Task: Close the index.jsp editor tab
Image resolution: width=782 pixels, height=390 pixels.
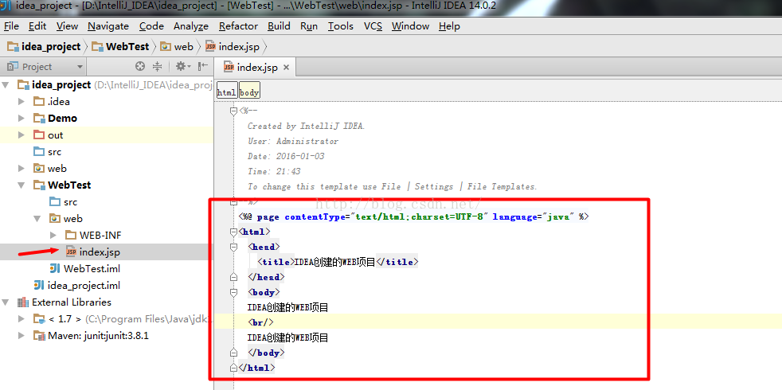Action: point(287,68)
